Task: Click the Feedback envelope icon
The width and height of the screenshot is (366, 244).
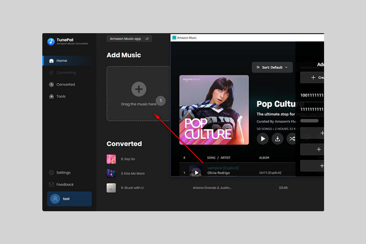Action: click(51, 185)
